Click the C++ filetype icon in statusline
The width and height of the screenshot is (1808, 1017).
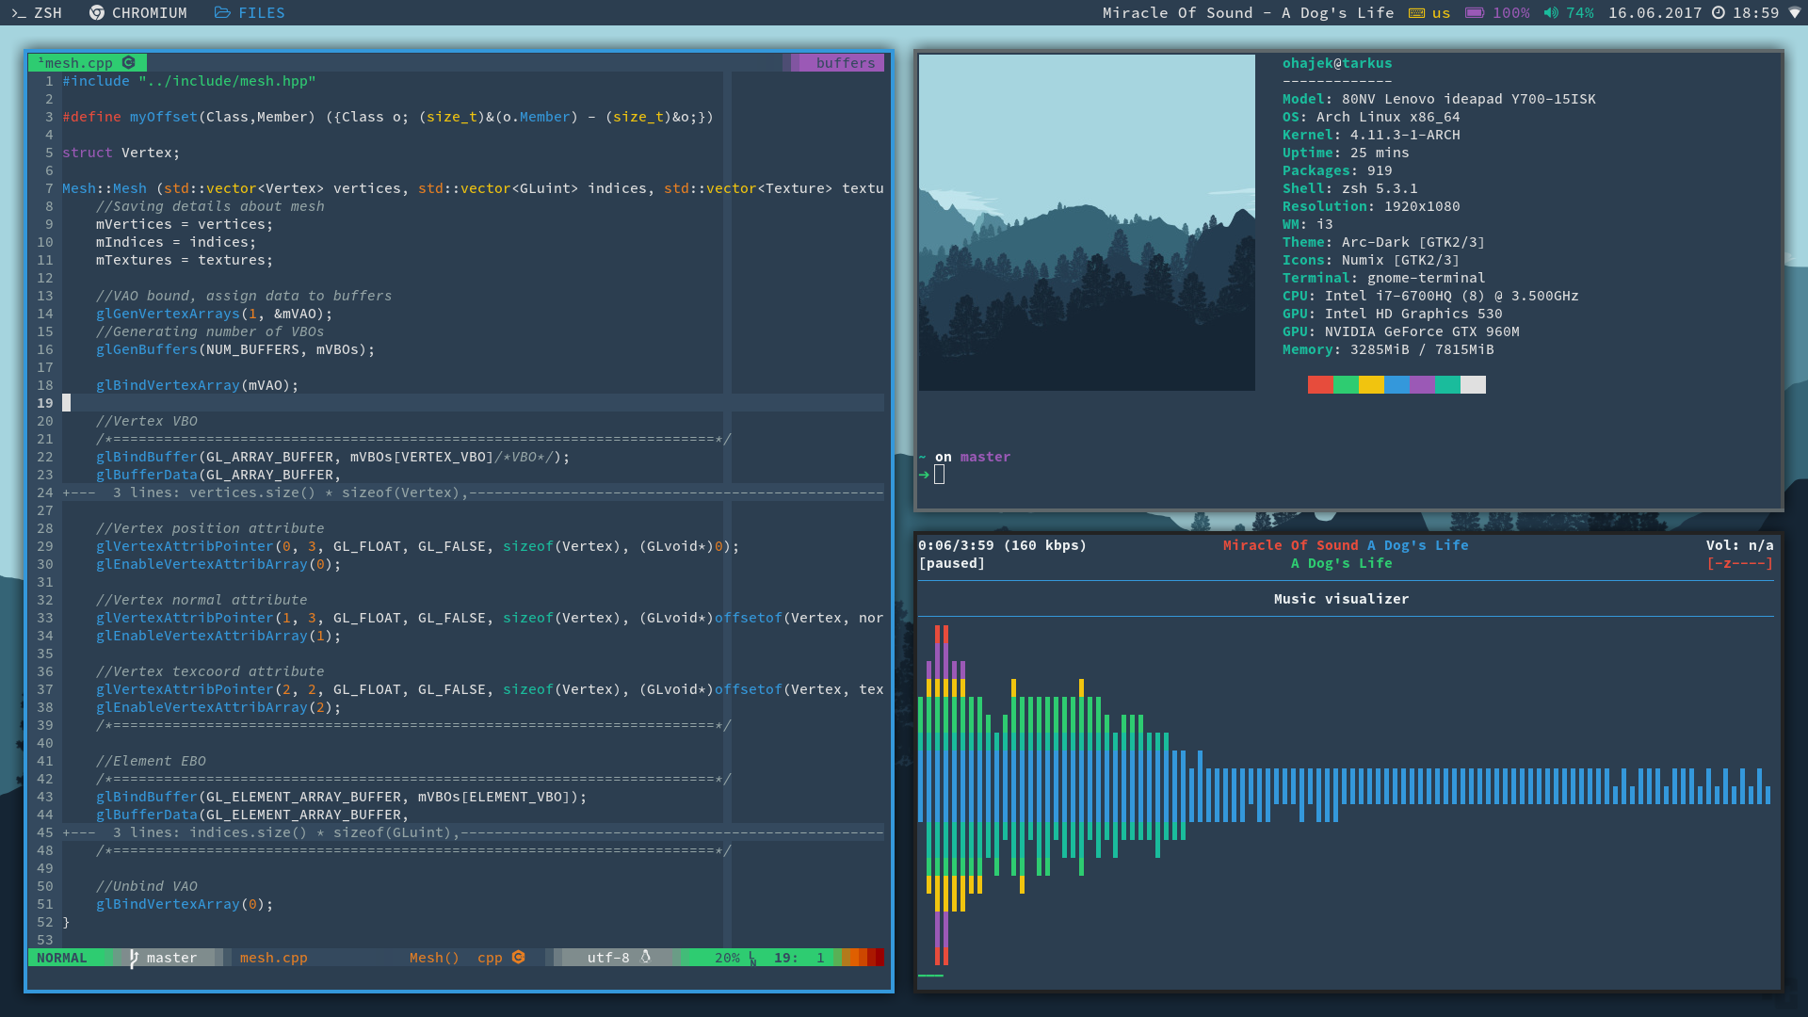coord(518,957)
